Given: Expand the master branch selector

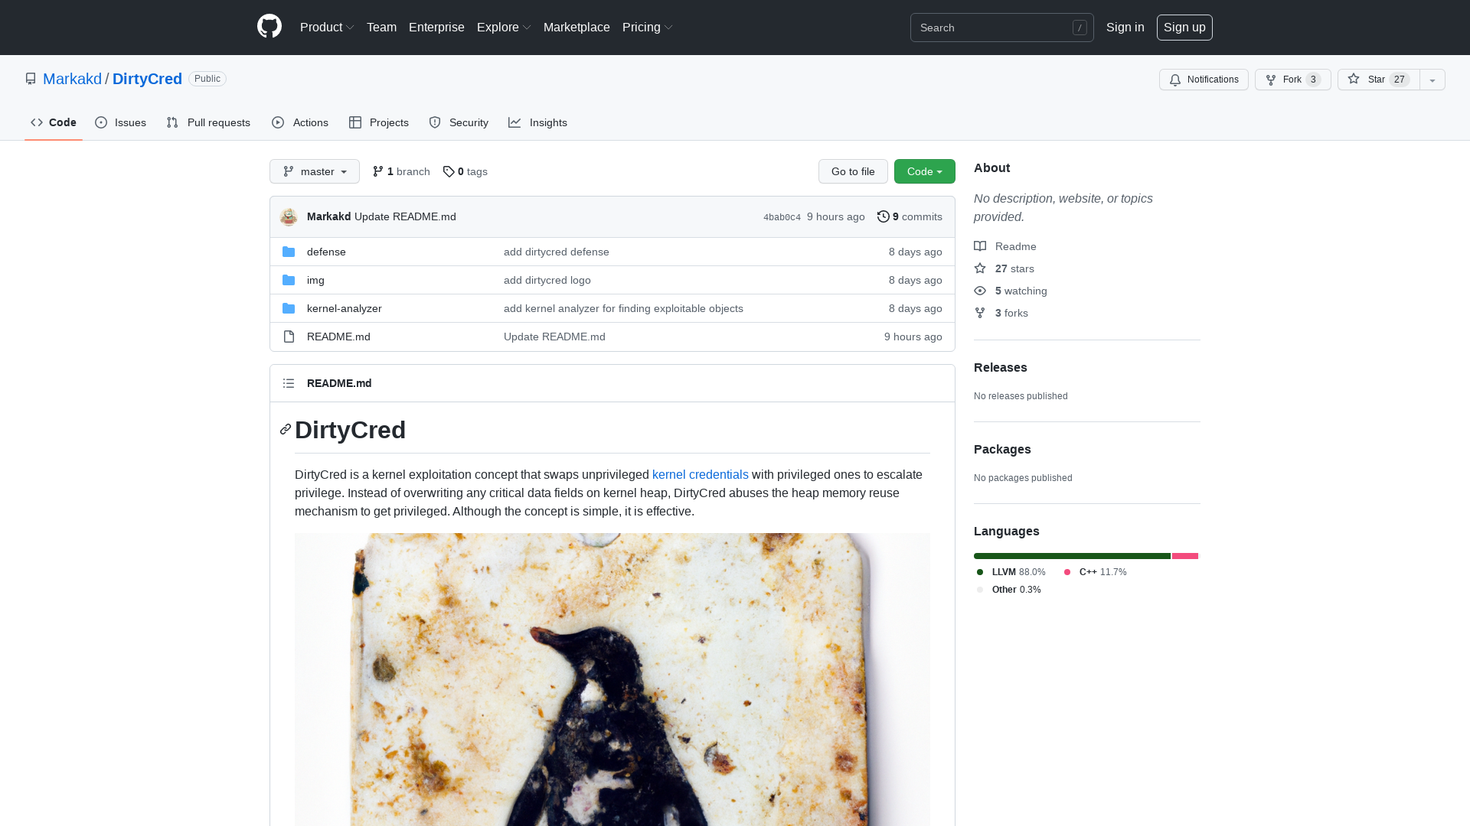Looking at the screenshot, I should [314, 171].
